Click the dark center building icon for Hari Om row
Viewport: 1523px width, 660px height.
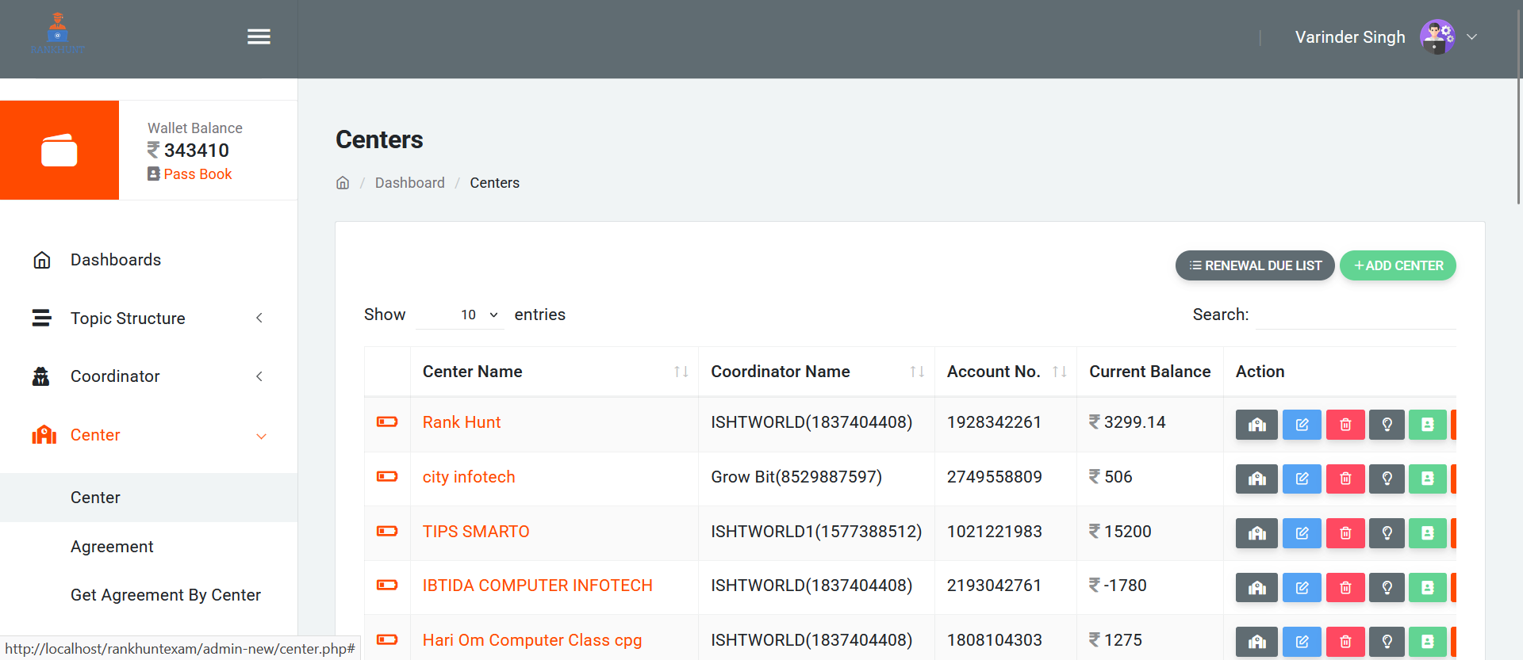1256,642
